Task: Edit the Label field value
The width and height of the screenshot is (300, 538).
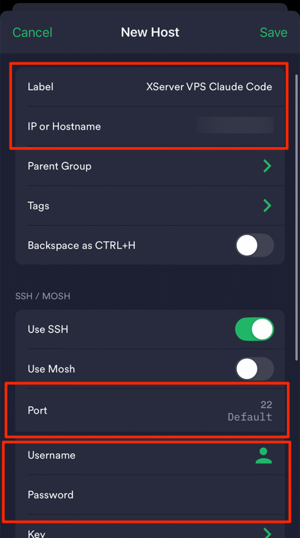Action: tap(209, 87)
